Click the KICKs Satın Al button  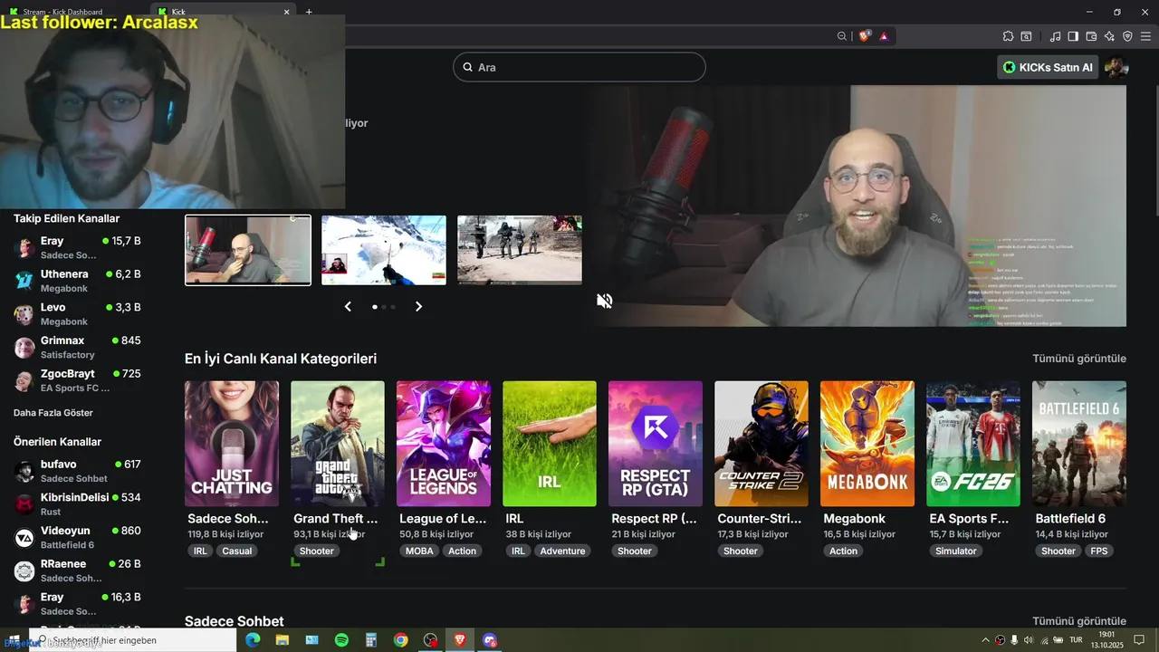tap(1048, 67)
